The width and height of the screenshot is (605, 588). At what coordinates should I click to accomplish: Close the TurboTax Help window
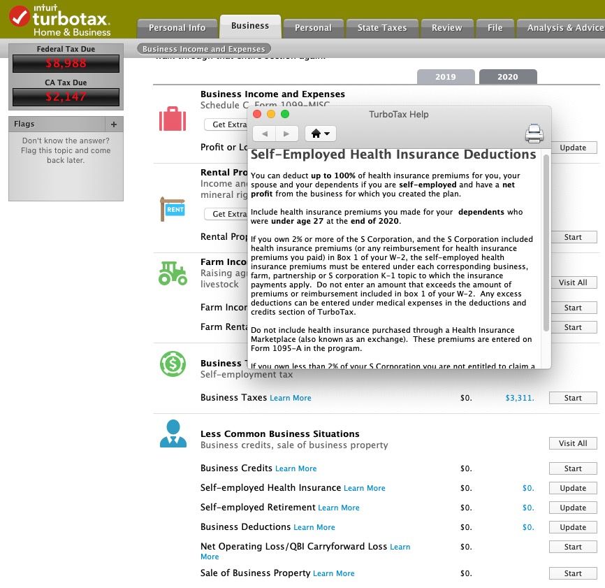click(257, 114)
